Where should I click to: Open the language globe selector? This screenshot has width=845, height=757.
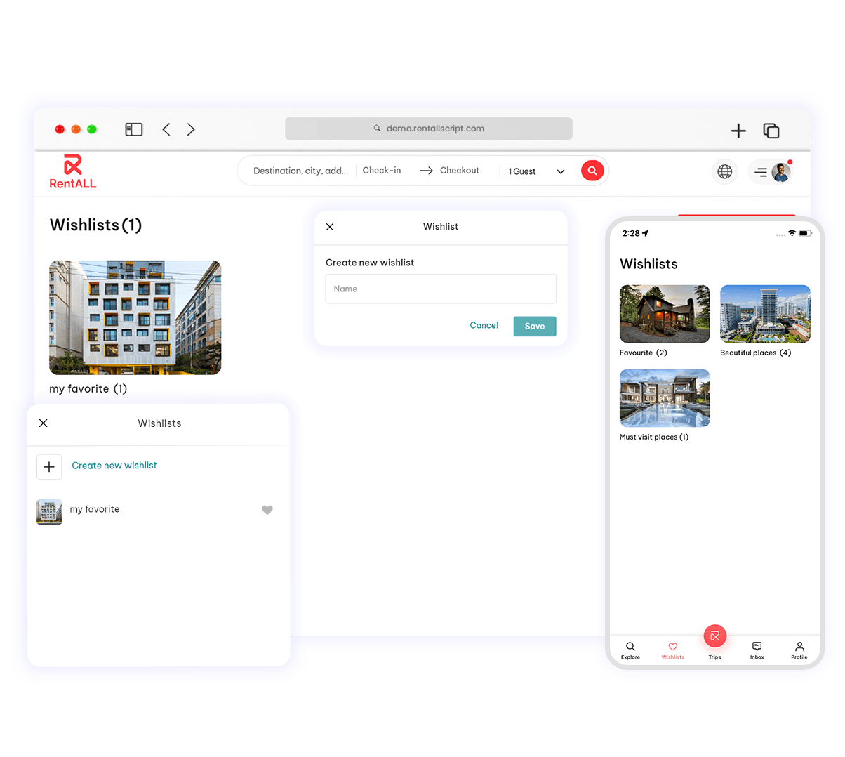[724, 171]
